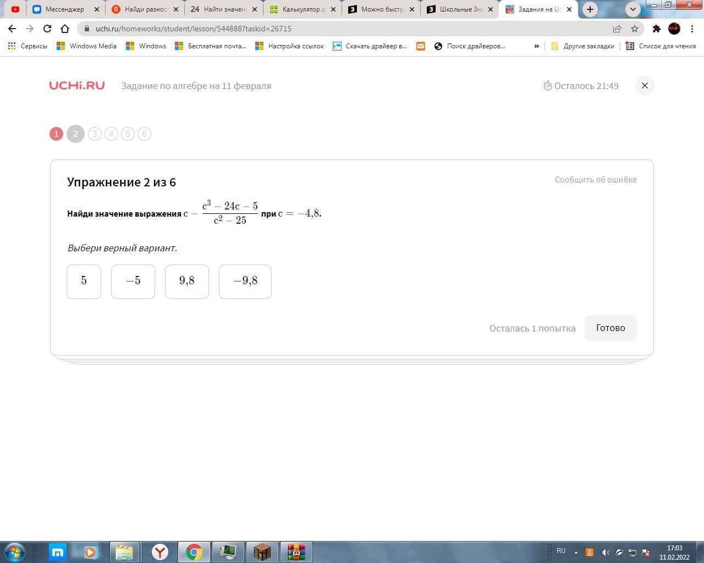Choose the answer −9,8
704x563 pixels.
click(x=245, y=281)
